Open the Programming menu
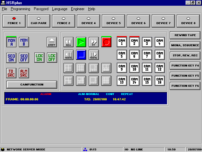 pos(21,9)
